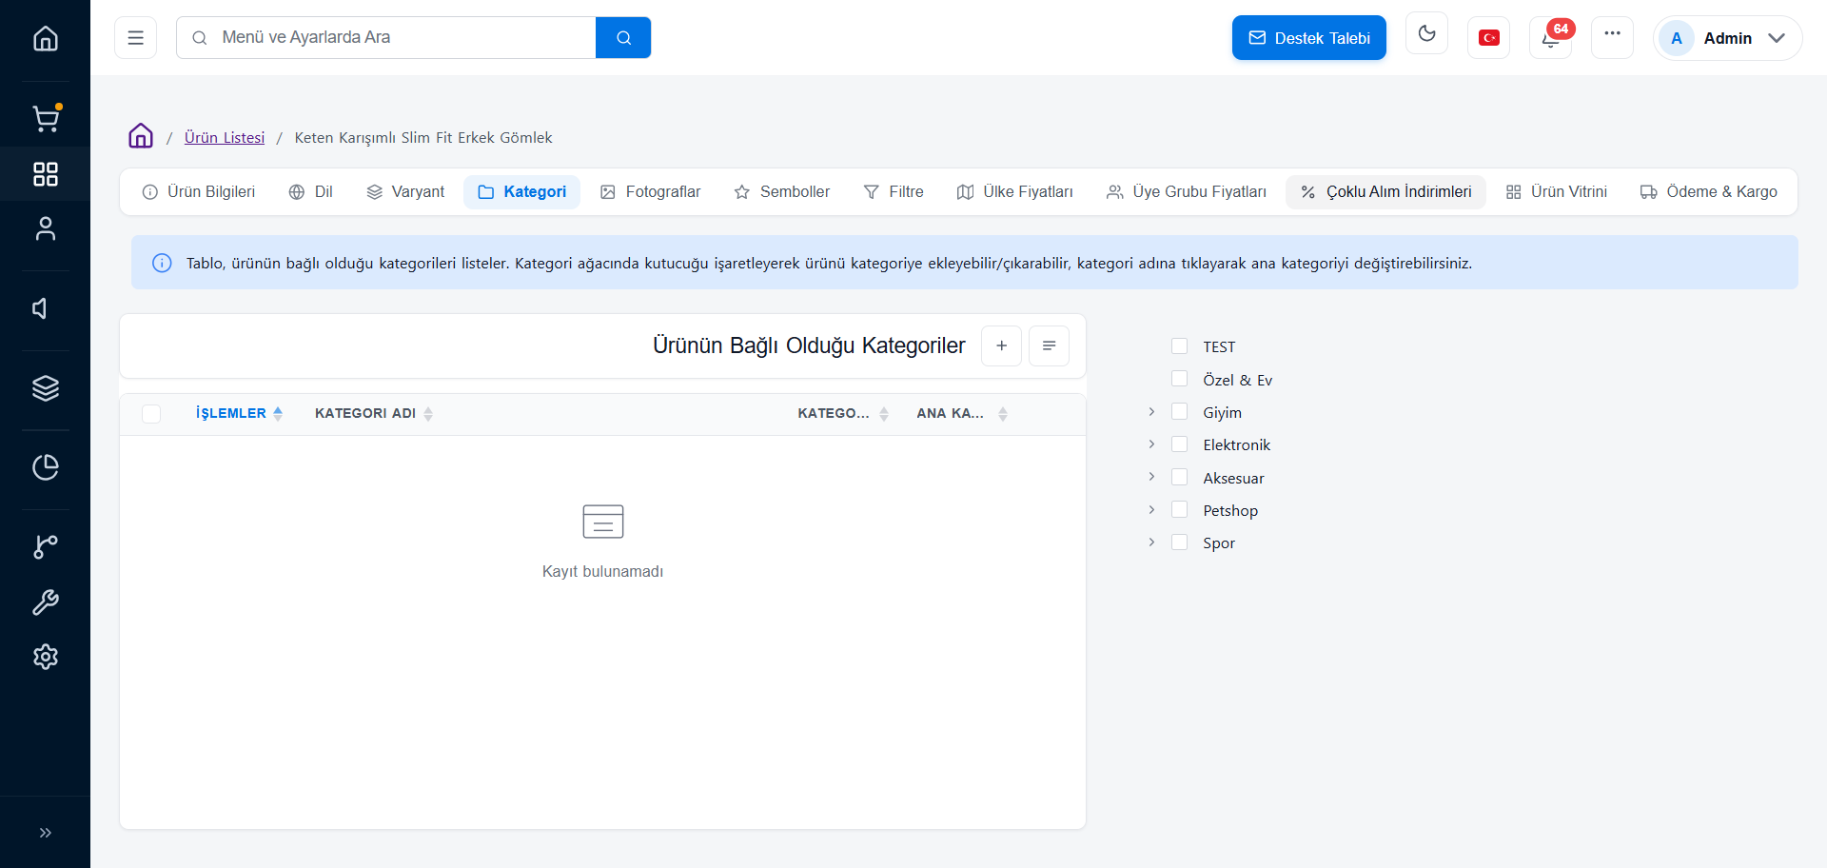Screen dimensions: 1827x868
Task: Open notifications bell with 64 badge
Action: click(1550, 38)
